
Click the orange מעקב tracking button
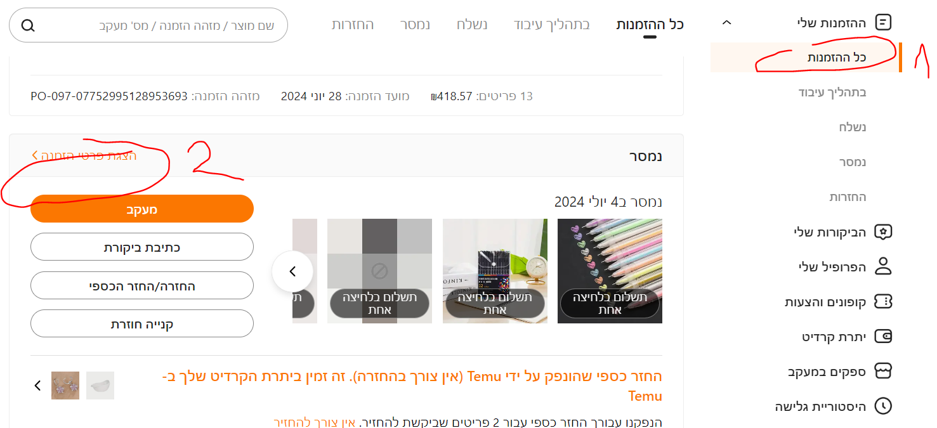(x=142, y=209)
